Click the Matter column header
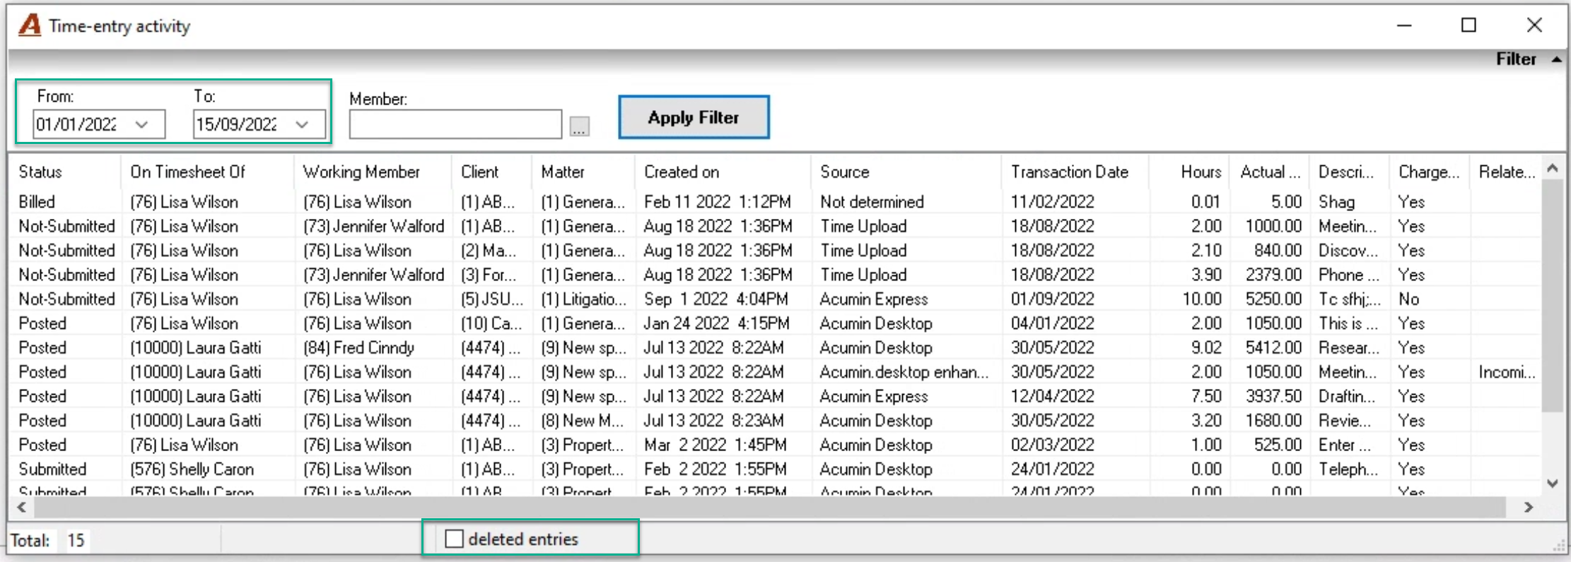This screenshot has height=562, width=1571. point(563,172)
